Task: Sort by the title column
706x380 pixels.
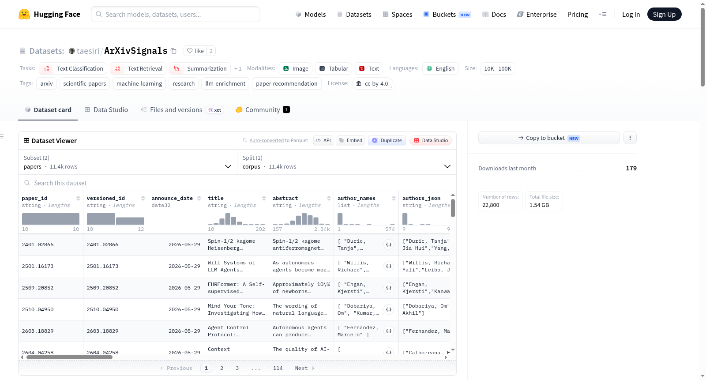Action: point(264,198)
